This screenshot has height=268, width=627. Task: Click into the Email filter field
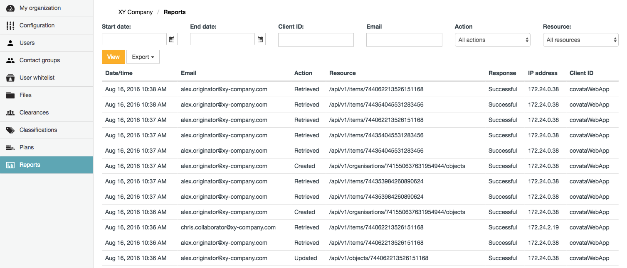[404, 40]
